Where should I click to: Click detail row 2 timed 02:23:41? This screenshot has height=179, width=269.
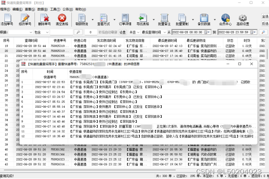coord(138,87)
